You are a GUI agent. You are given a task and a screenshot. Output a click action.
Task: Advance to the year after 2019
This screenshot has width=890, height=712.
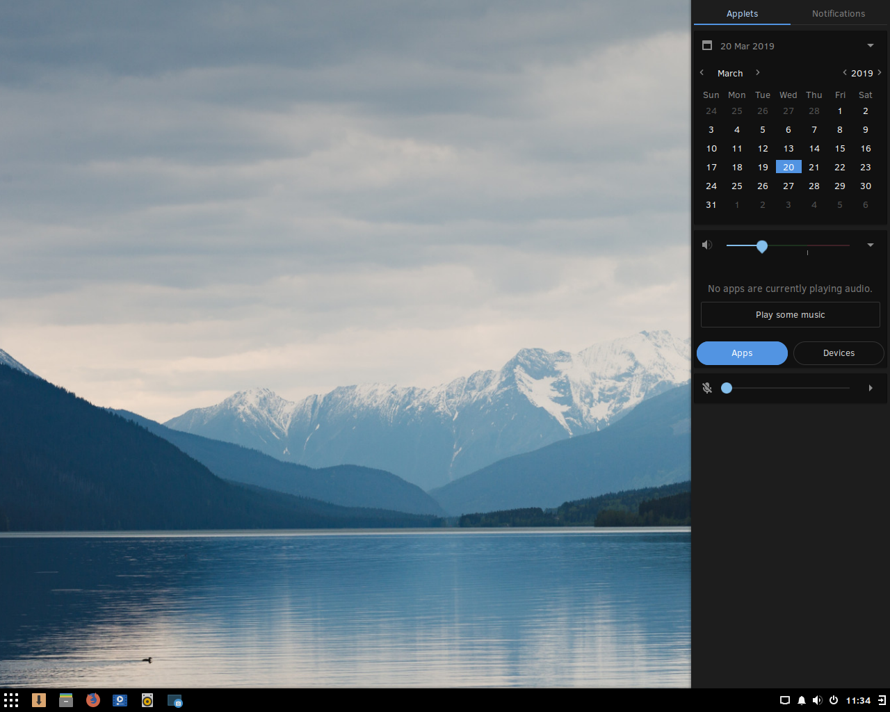pyautogui.click(x=880, y=72)
